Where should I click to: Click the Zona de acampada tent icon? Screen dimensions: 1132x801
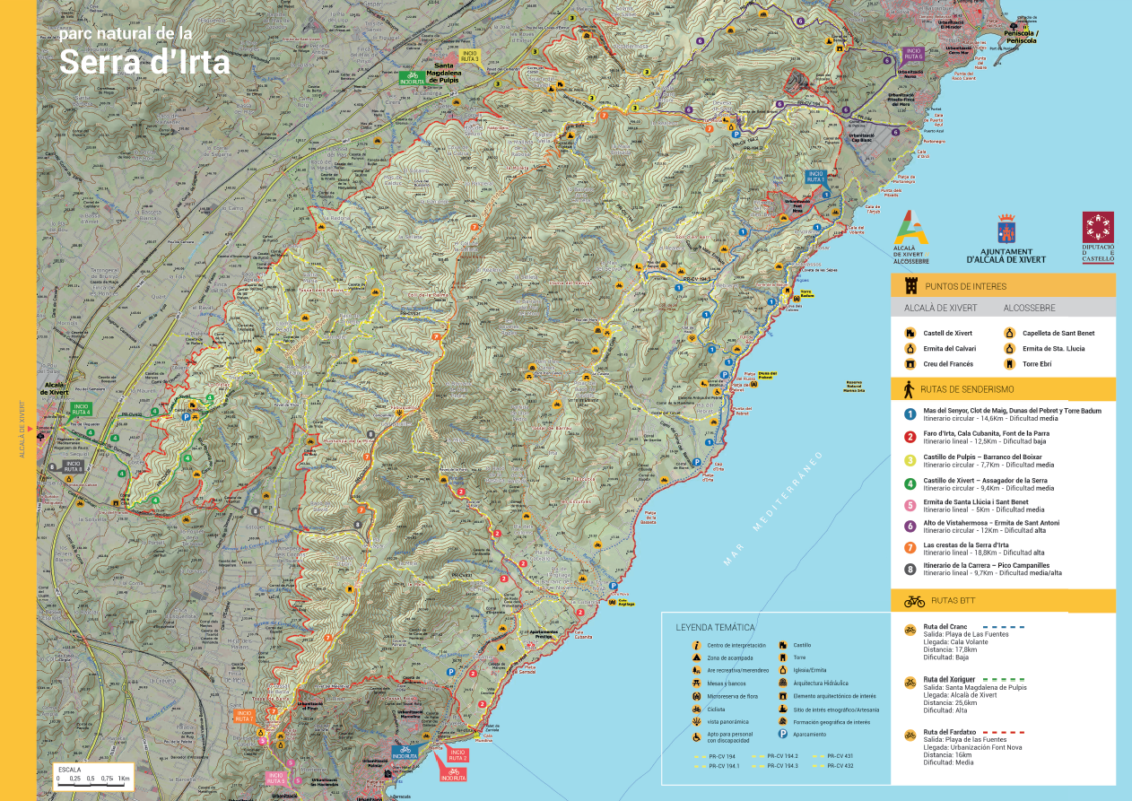[x=696, y=657]
